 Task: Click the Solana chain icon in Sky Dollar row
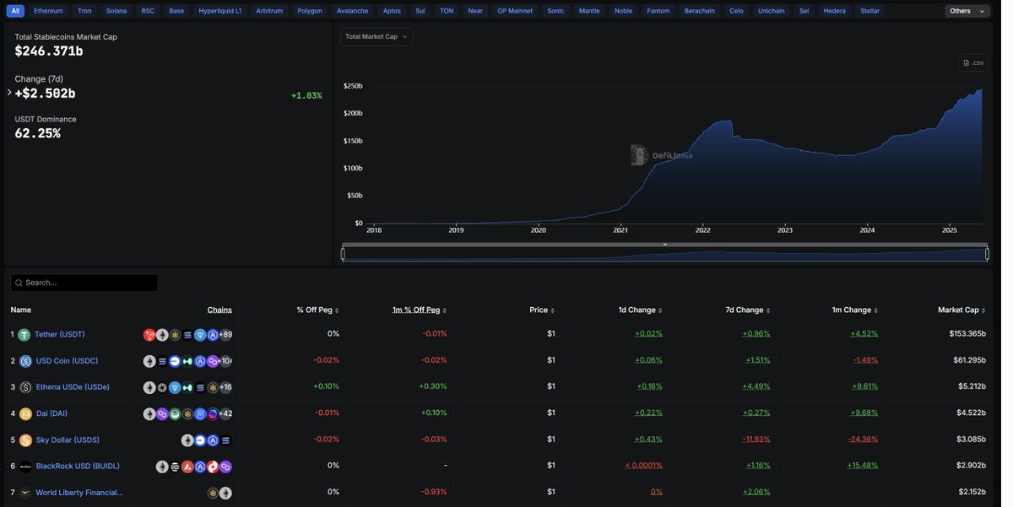pyautogui.click(x=225, y=440)
